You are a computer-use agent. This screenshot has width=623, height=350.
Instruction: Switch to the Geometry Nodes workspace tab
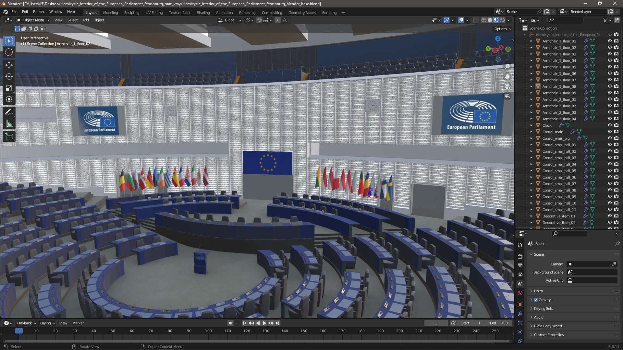coord(302,13)
